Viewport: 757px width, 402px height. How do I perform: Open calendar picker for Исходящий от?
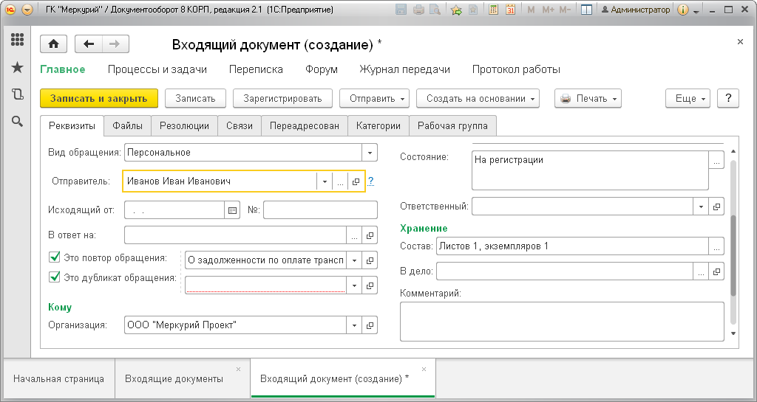click(x=233, y=210)
